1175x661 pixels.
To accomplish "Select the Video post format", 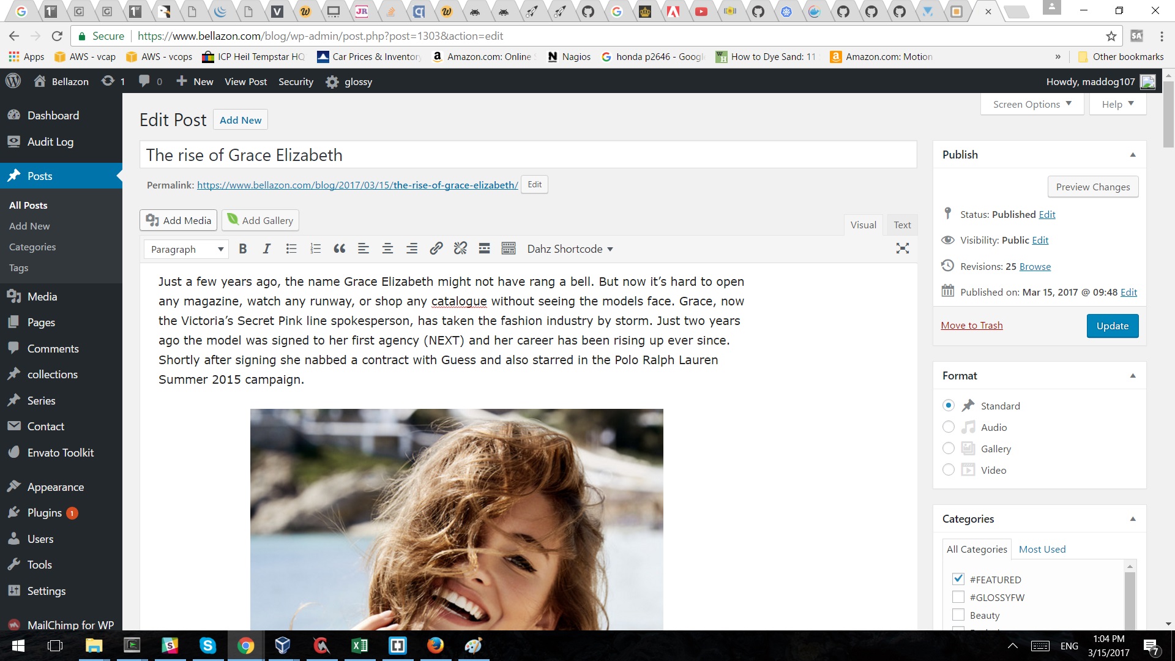I will tap(949, 470).
